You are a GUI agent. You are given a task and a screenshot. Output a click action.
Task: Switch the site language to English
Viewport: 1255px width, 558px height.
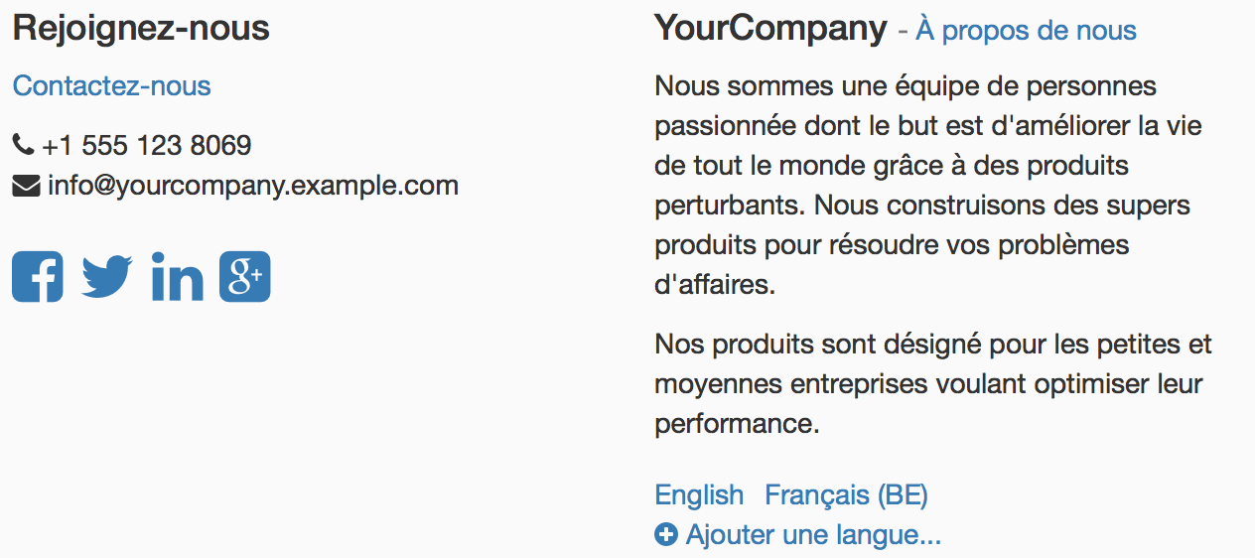pyautogui.click(x=699, y=494)
